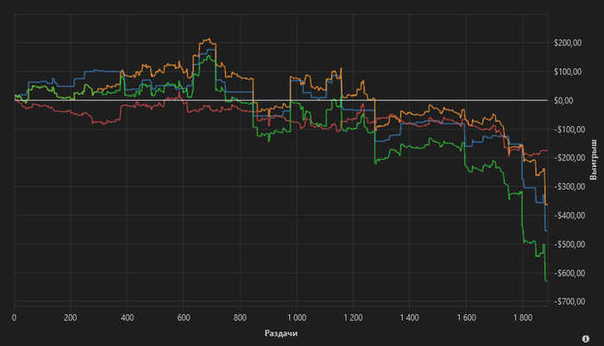Click the orange line's peak above $200
The height and width of the screenshot is (346, 604).
point(209,39)
